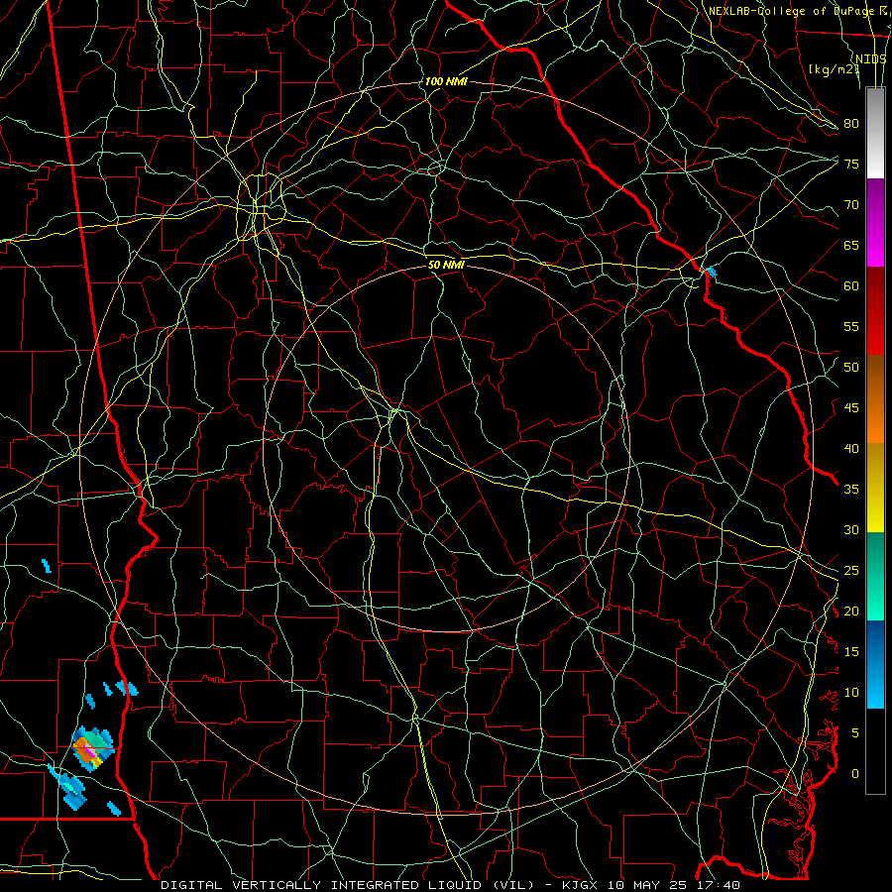Click the 25 value on the VIL scale

[851, 570]
